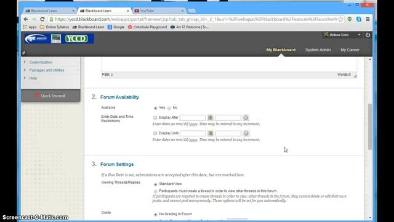Open the Interlude Playground bookmark
The image size is (394, 222).
point(147,27)
